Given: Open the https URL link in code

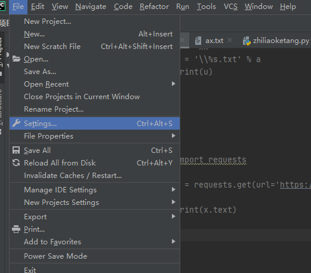Looking at the screenshot, I should pyautogui.click(x=295, y=185).
